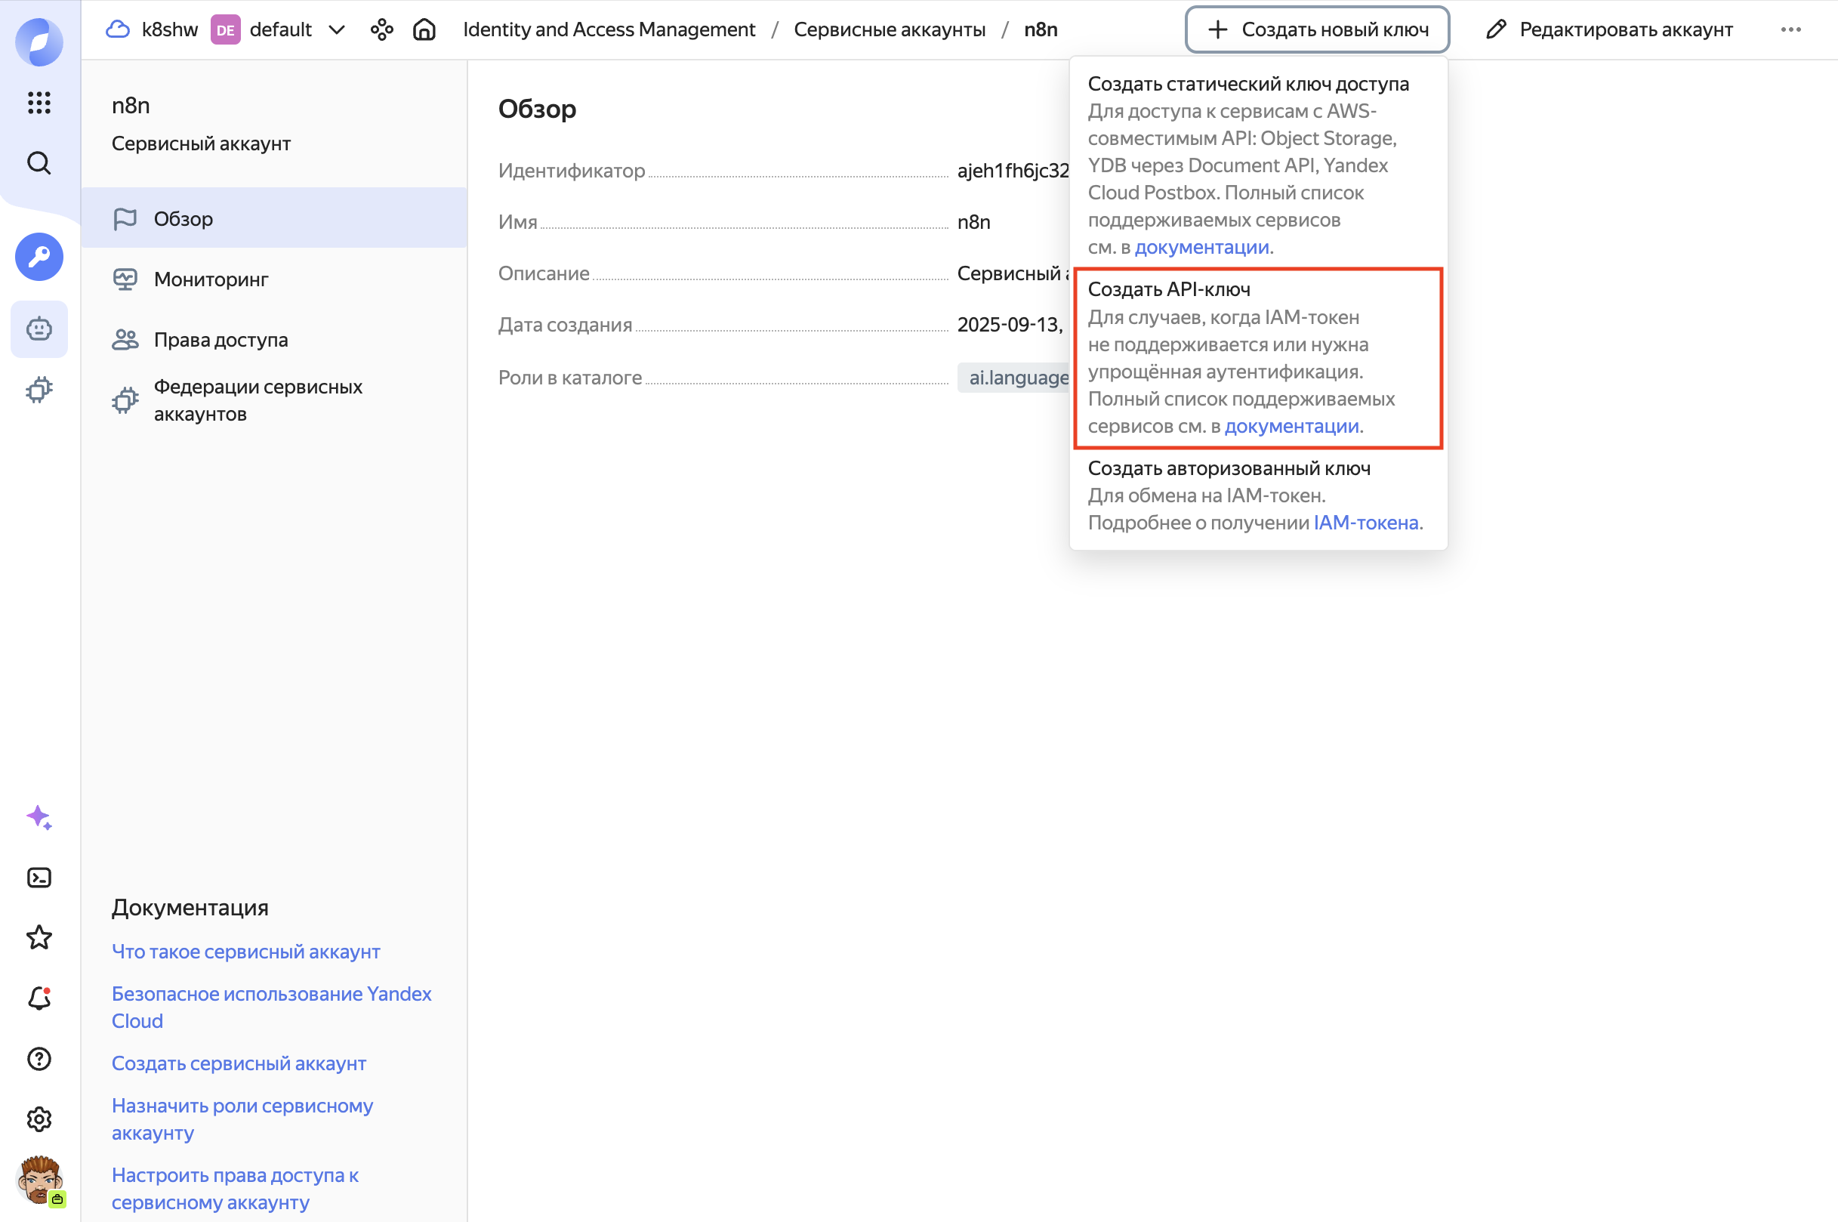Select the IAM key service icon
Screen dimensions: 1838x1222
(x=39, y=256)
